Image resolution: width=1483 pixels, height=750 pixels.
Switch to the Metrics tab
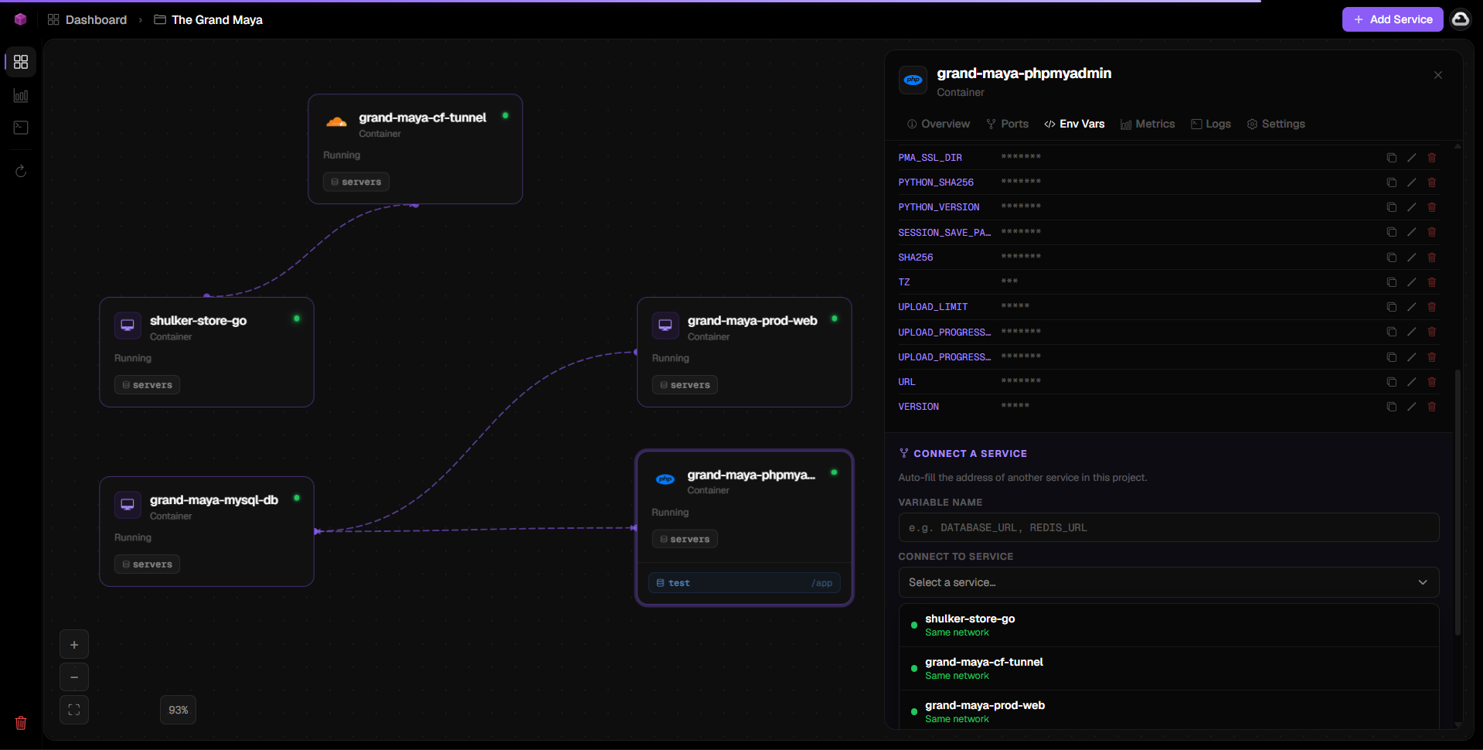pyautogui.click(x=1148, y=124)
